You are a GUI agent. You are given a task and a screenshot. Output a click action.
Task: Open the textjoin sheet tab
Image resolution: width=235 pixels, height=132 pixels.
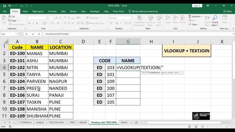[x=40, y=122]
